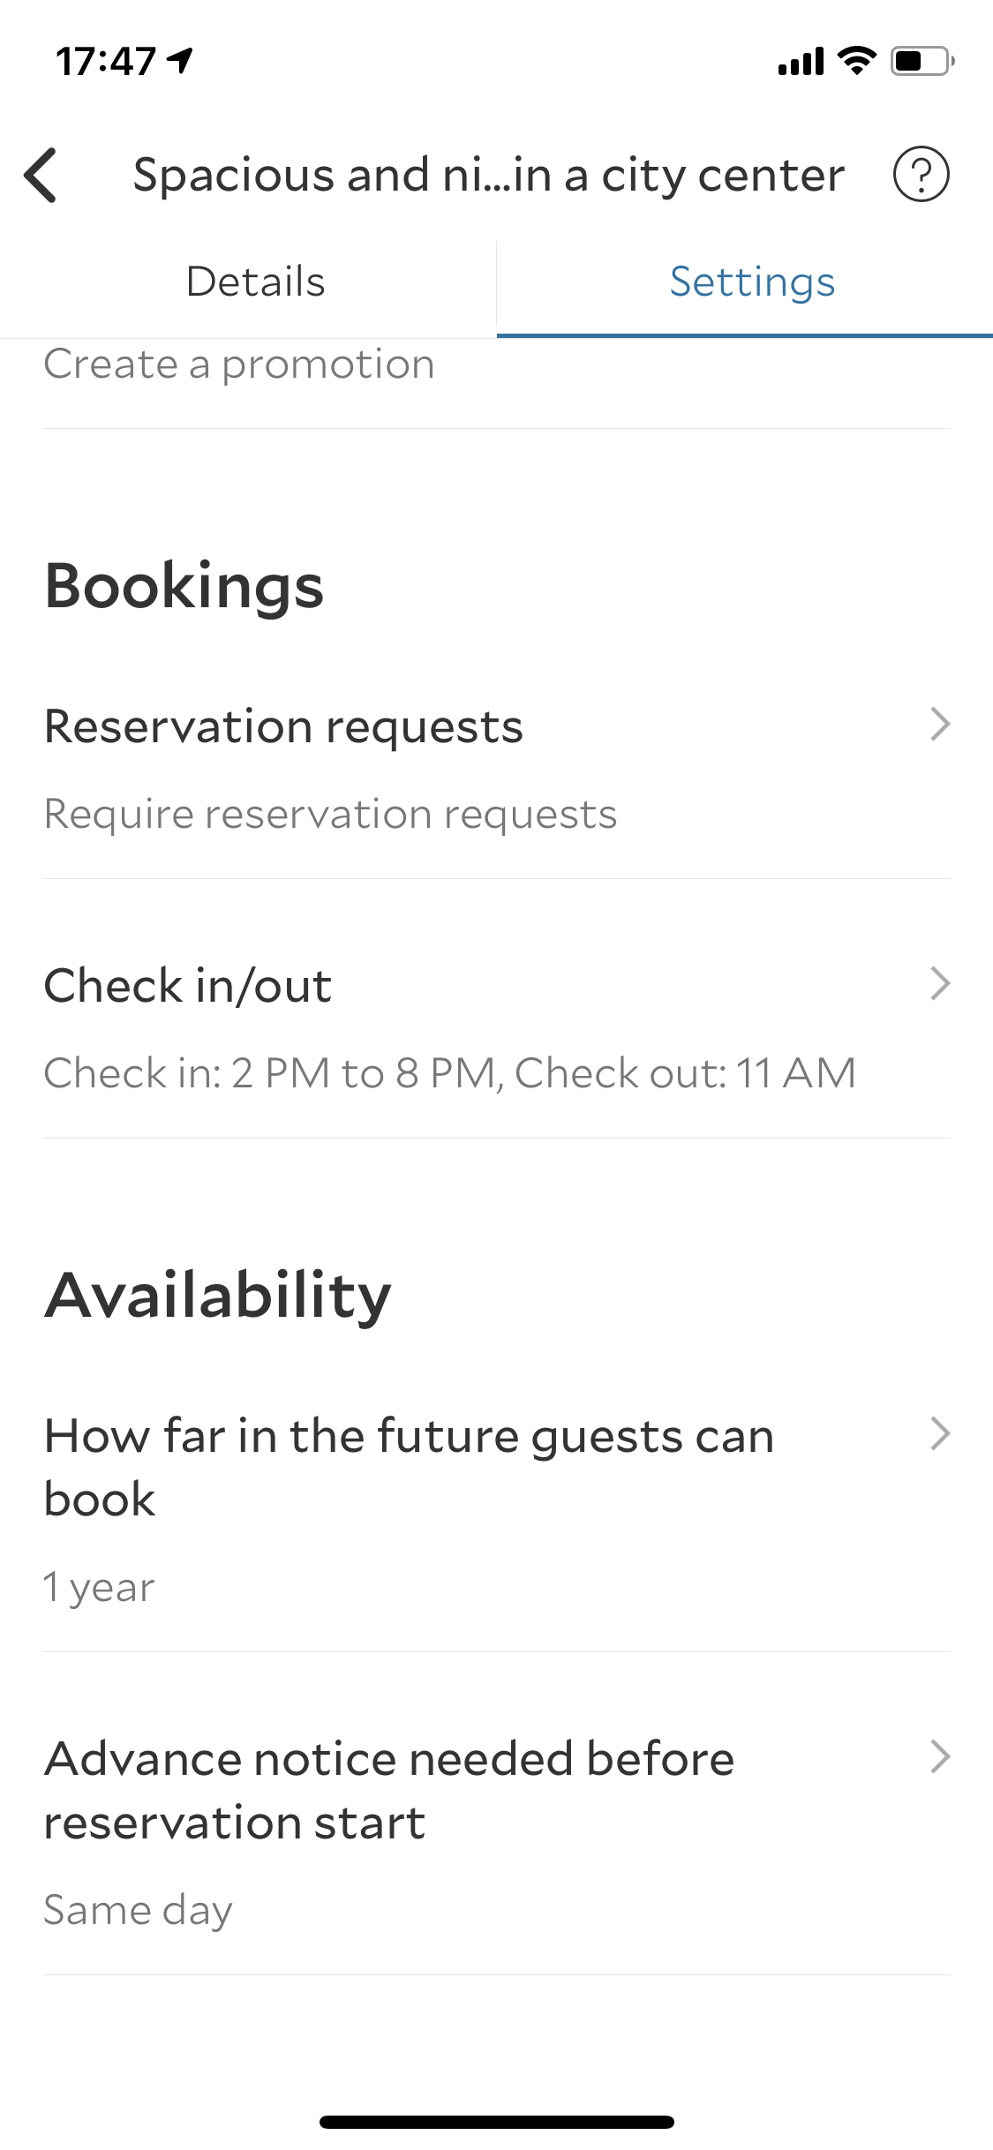This screenshot has width=993, height=2150.
Task: Tap the listing title in header
Action: [x=488, y=175]
